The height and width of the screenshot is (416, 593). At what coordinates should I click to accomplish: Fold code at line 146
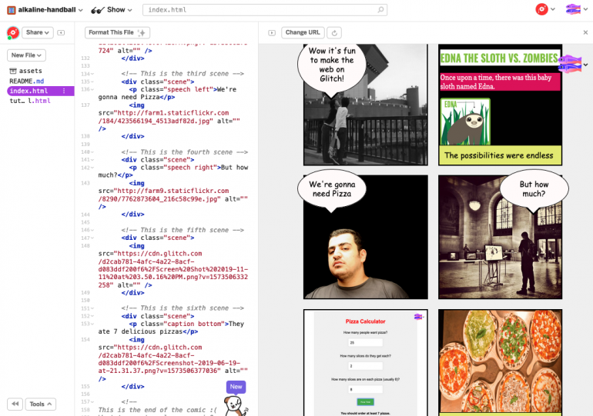[x=92, y=230]
